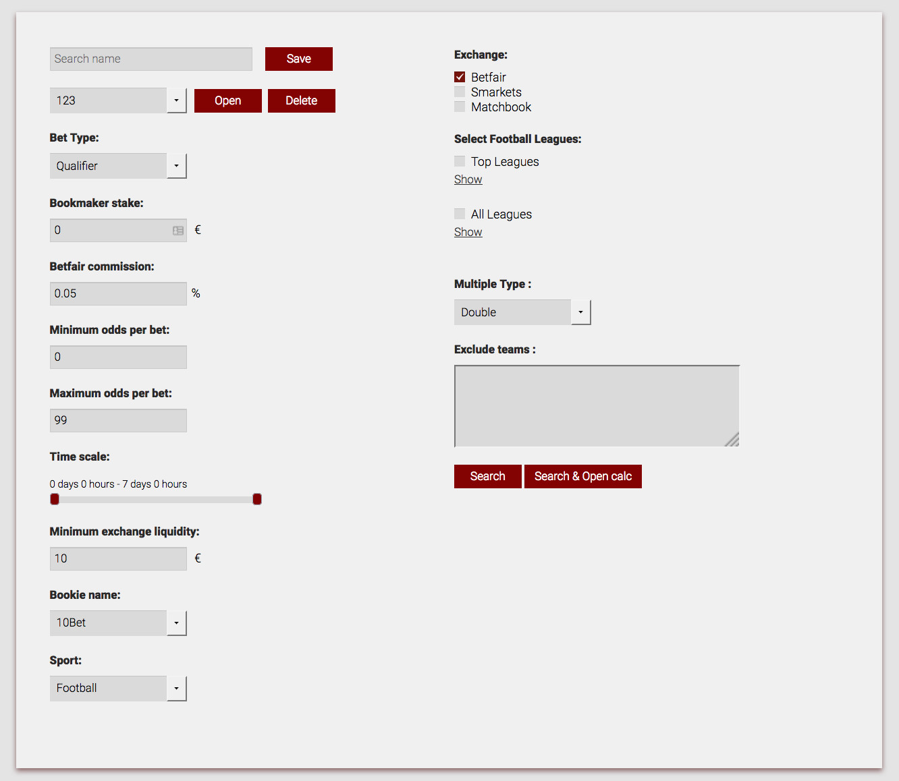This screenshot has width=899, height=781.
Task: Click the Smarkets label text
Action: 496,92
